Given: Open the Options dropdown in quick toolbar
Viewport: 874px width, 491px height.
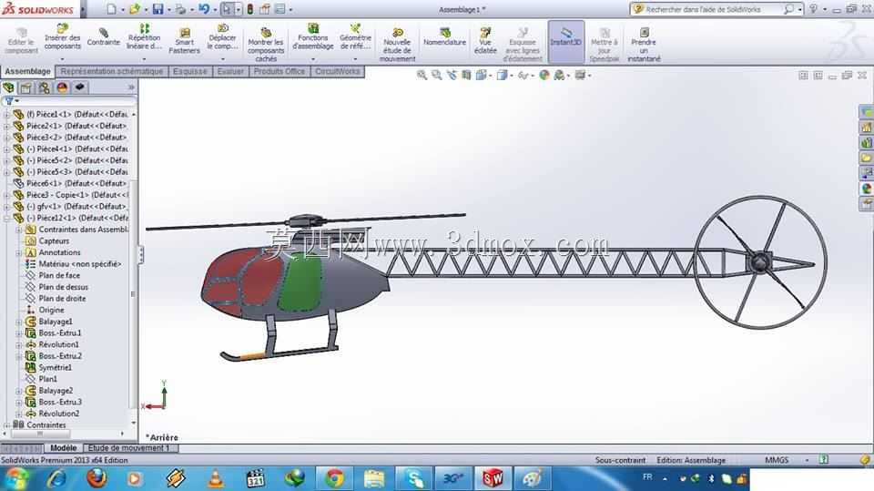Looking at the screenshot, I should (x=291, y=9).
